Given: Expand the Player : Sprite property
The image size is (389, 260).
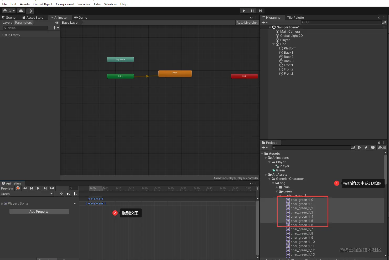Looking at the screenshot, I should tap(2, 203).
